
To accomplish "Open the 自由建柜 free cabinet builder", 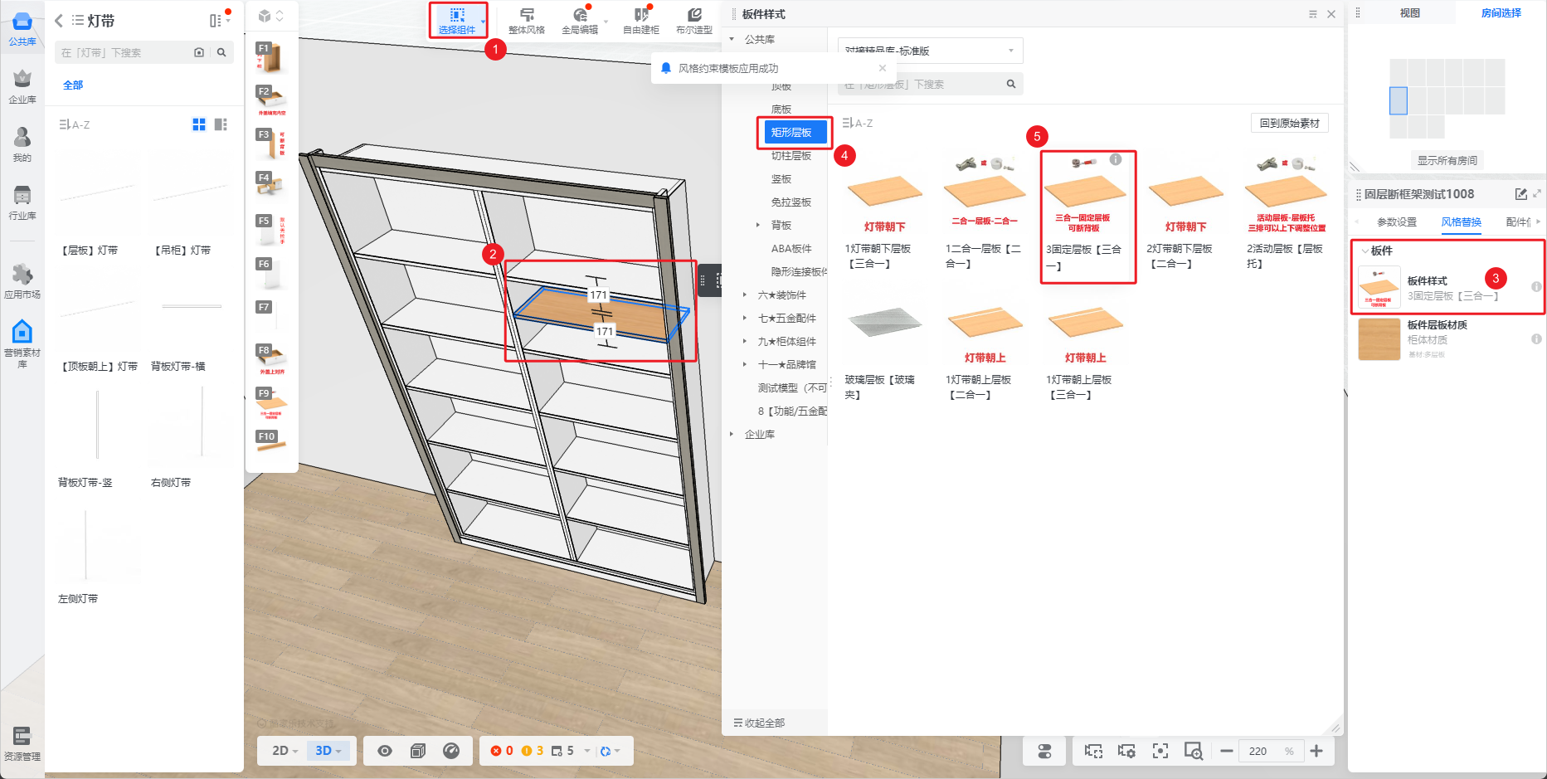I will point(640,21).
